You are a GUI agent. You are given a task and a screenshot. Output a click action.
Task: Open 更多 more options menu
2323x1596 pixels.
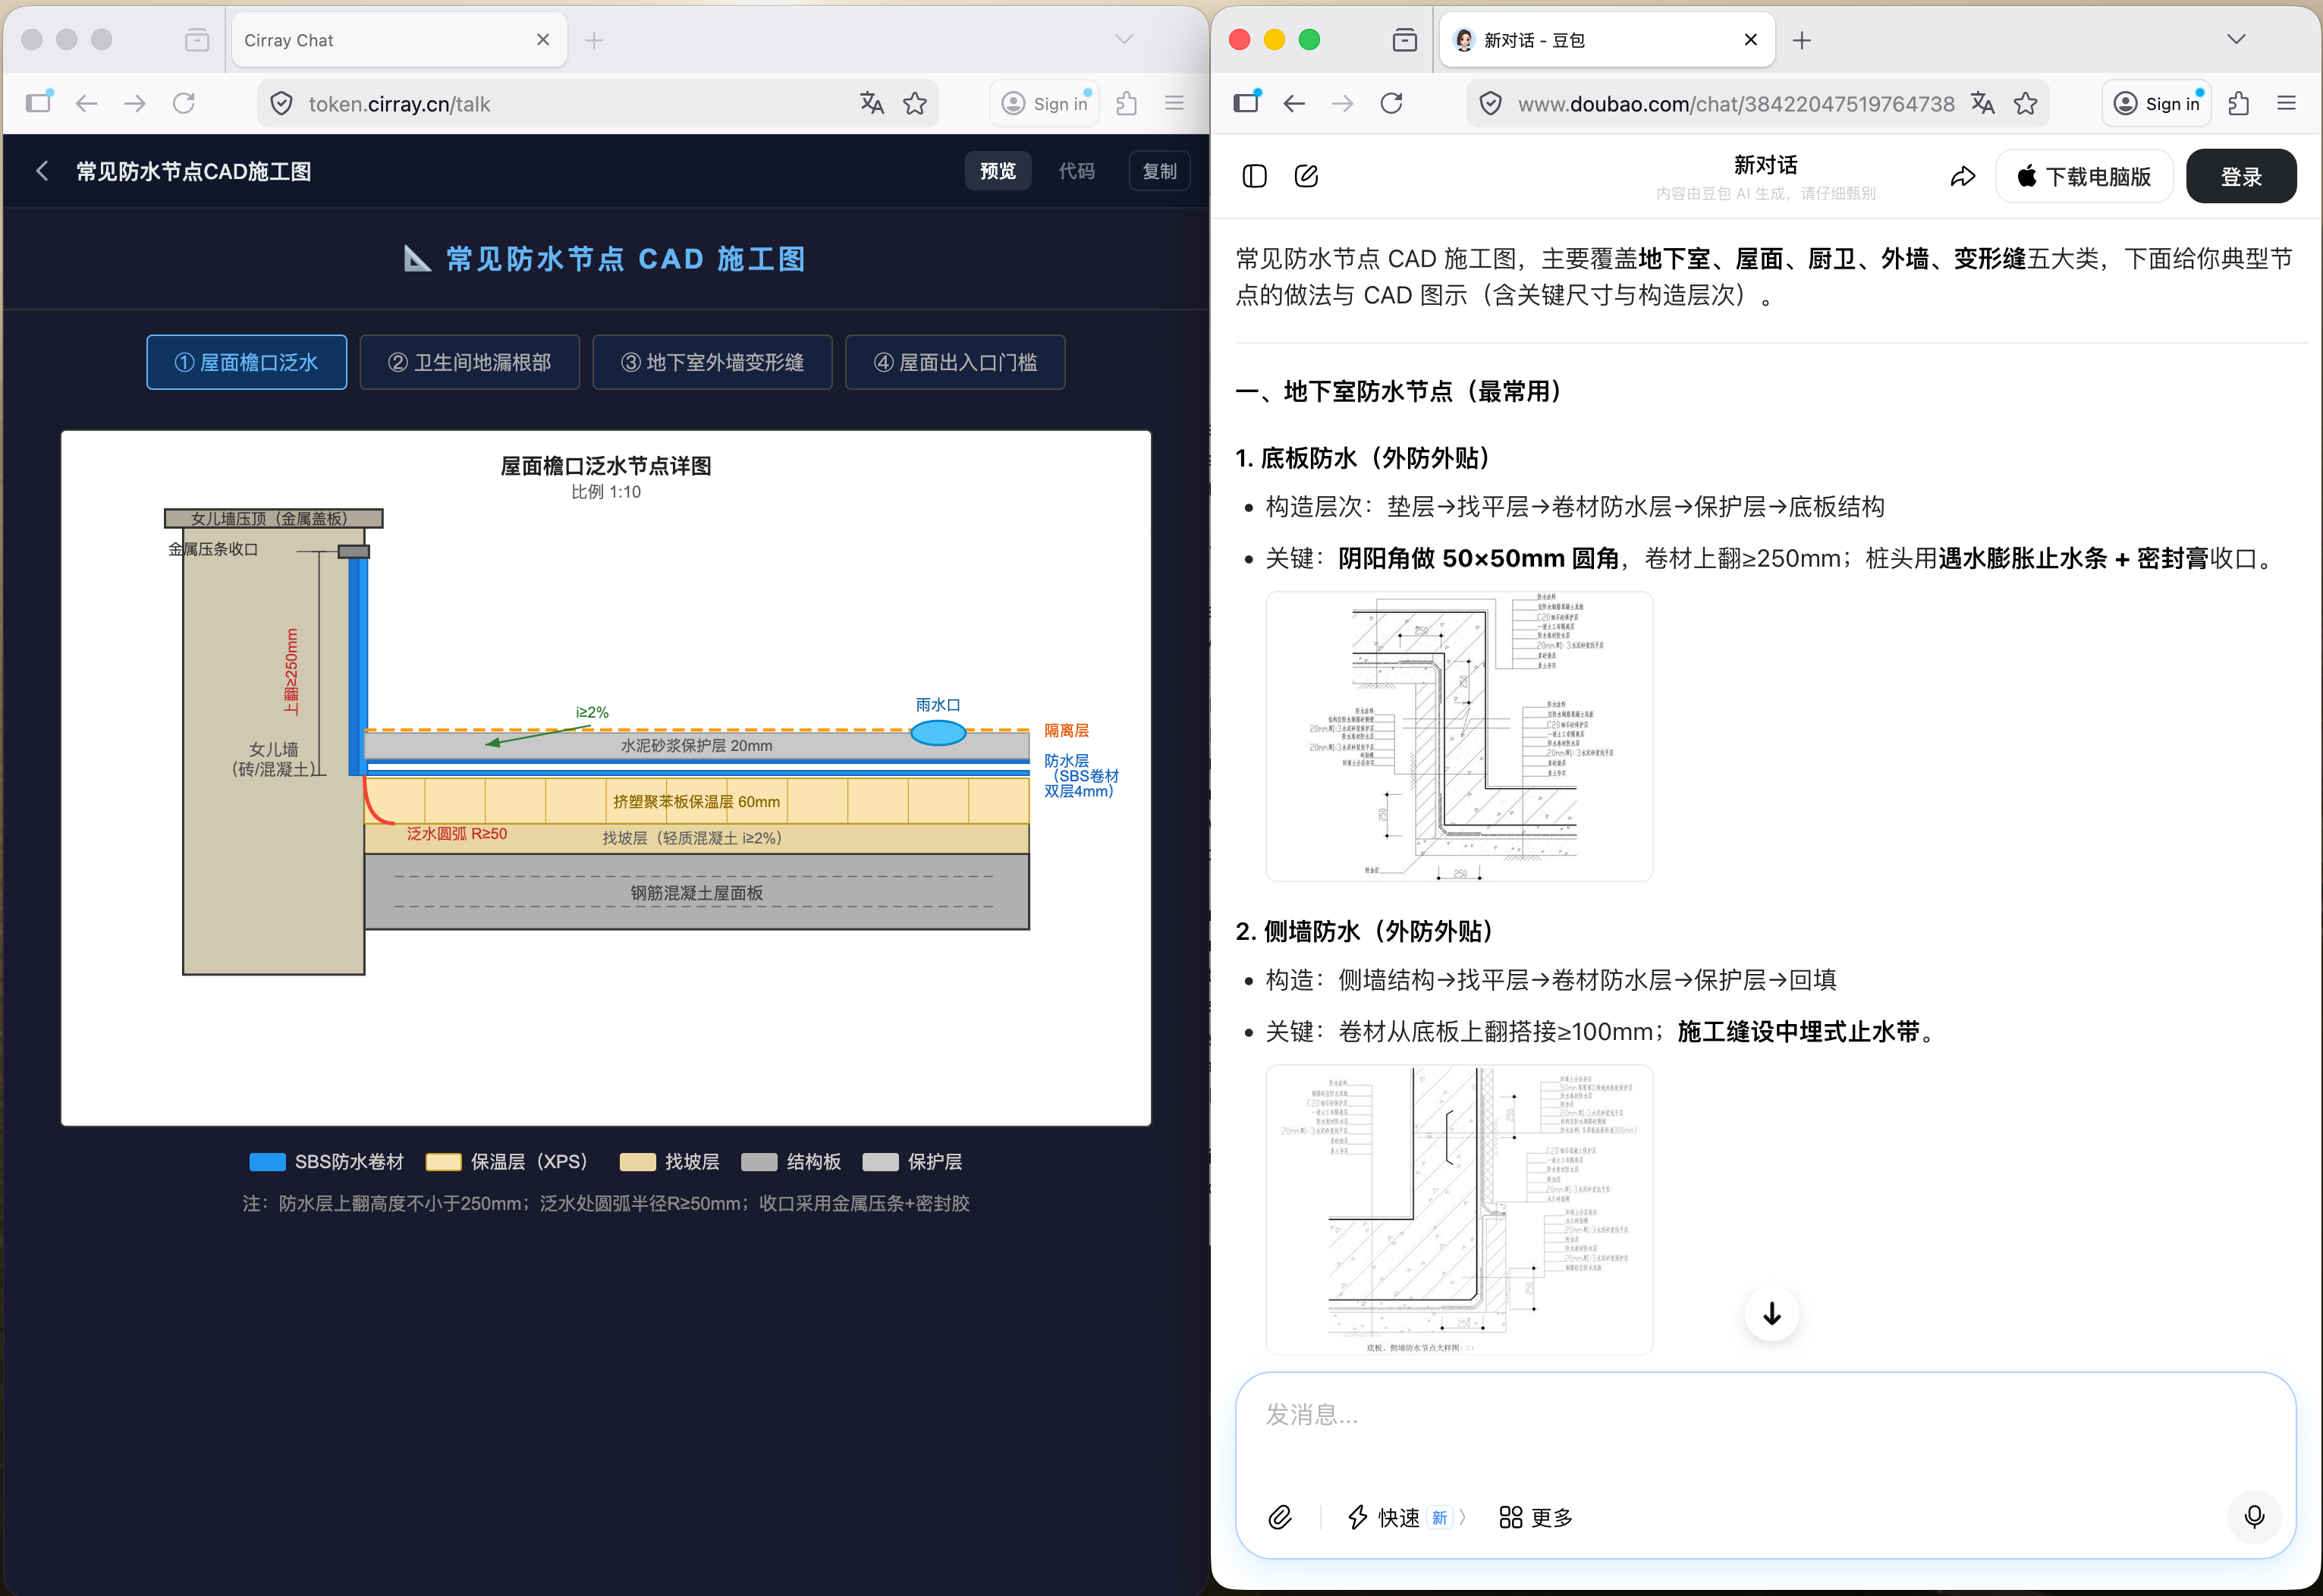(1536, 1517)
